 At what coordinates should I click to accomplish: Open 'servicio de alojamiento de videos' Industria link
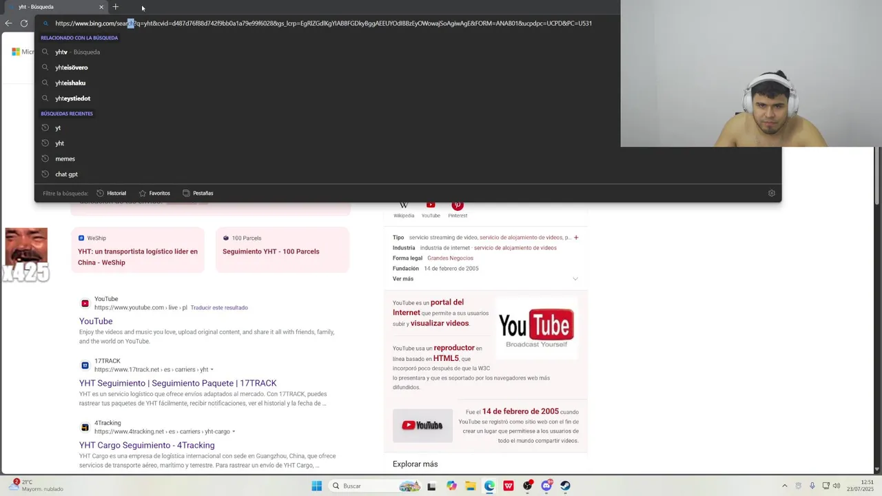(515, 248)
